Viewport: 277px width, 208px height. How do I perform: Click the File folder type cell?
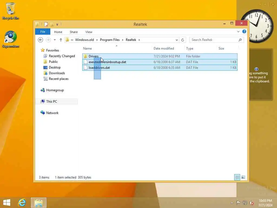[193, 56]
